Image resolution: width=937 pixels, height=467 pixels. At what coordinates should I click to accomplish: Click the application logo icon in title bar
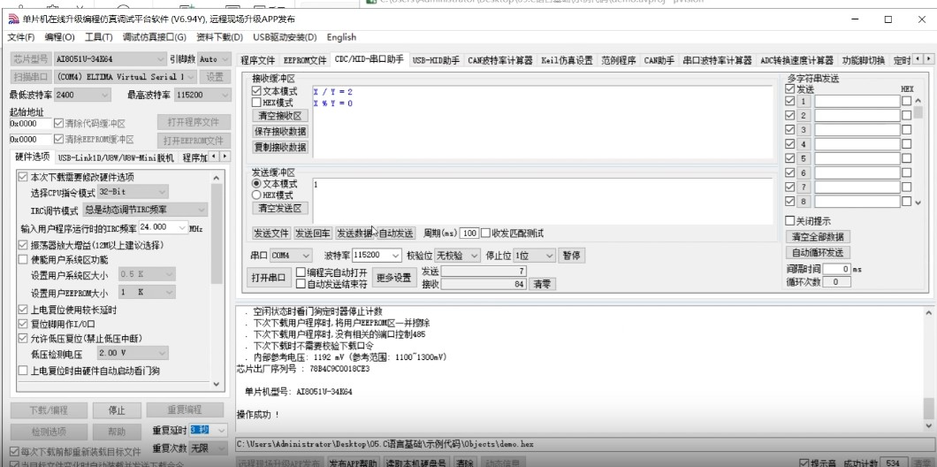[13, 19]
